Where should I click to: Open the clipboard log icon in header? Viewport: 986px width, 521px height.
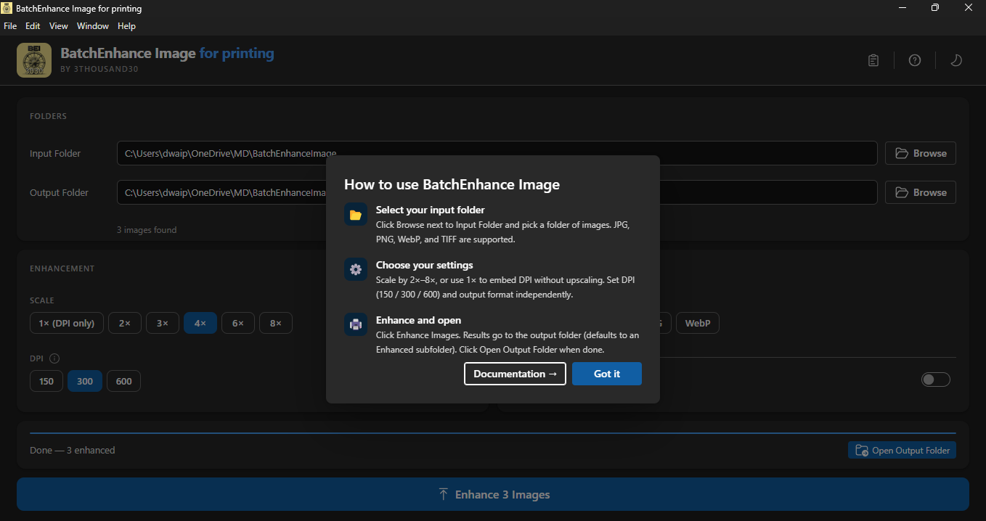click(x=873, y=60)
